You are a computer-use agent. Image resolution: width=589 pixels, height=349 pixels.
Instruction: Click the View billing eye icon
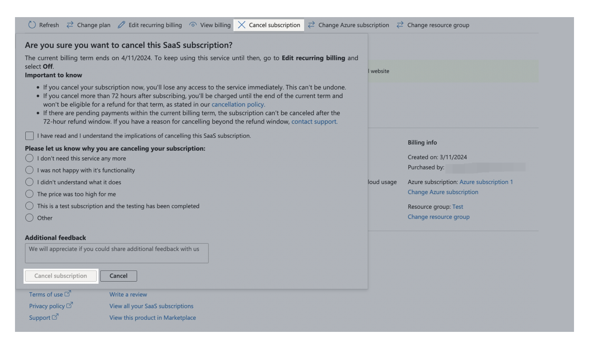(193, 25)
